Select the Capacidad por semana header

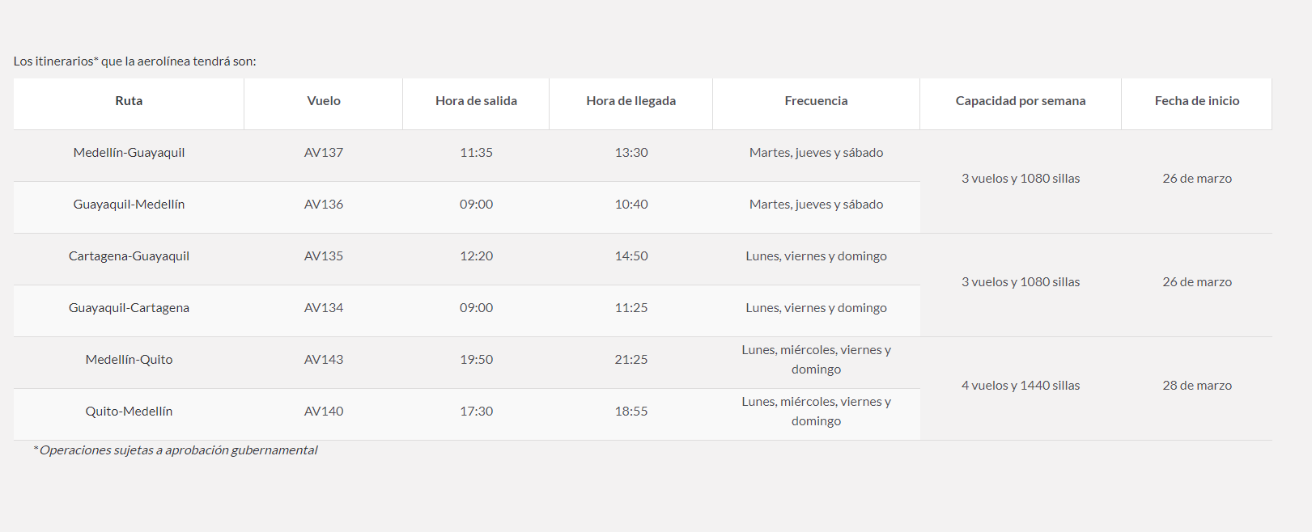tap(1020, 101)
